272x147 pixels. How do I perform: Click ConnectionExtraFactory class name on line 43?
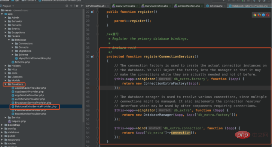(165, 83)
